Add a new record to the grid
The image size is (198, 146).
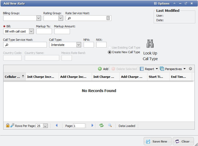(x=103, y=69)
